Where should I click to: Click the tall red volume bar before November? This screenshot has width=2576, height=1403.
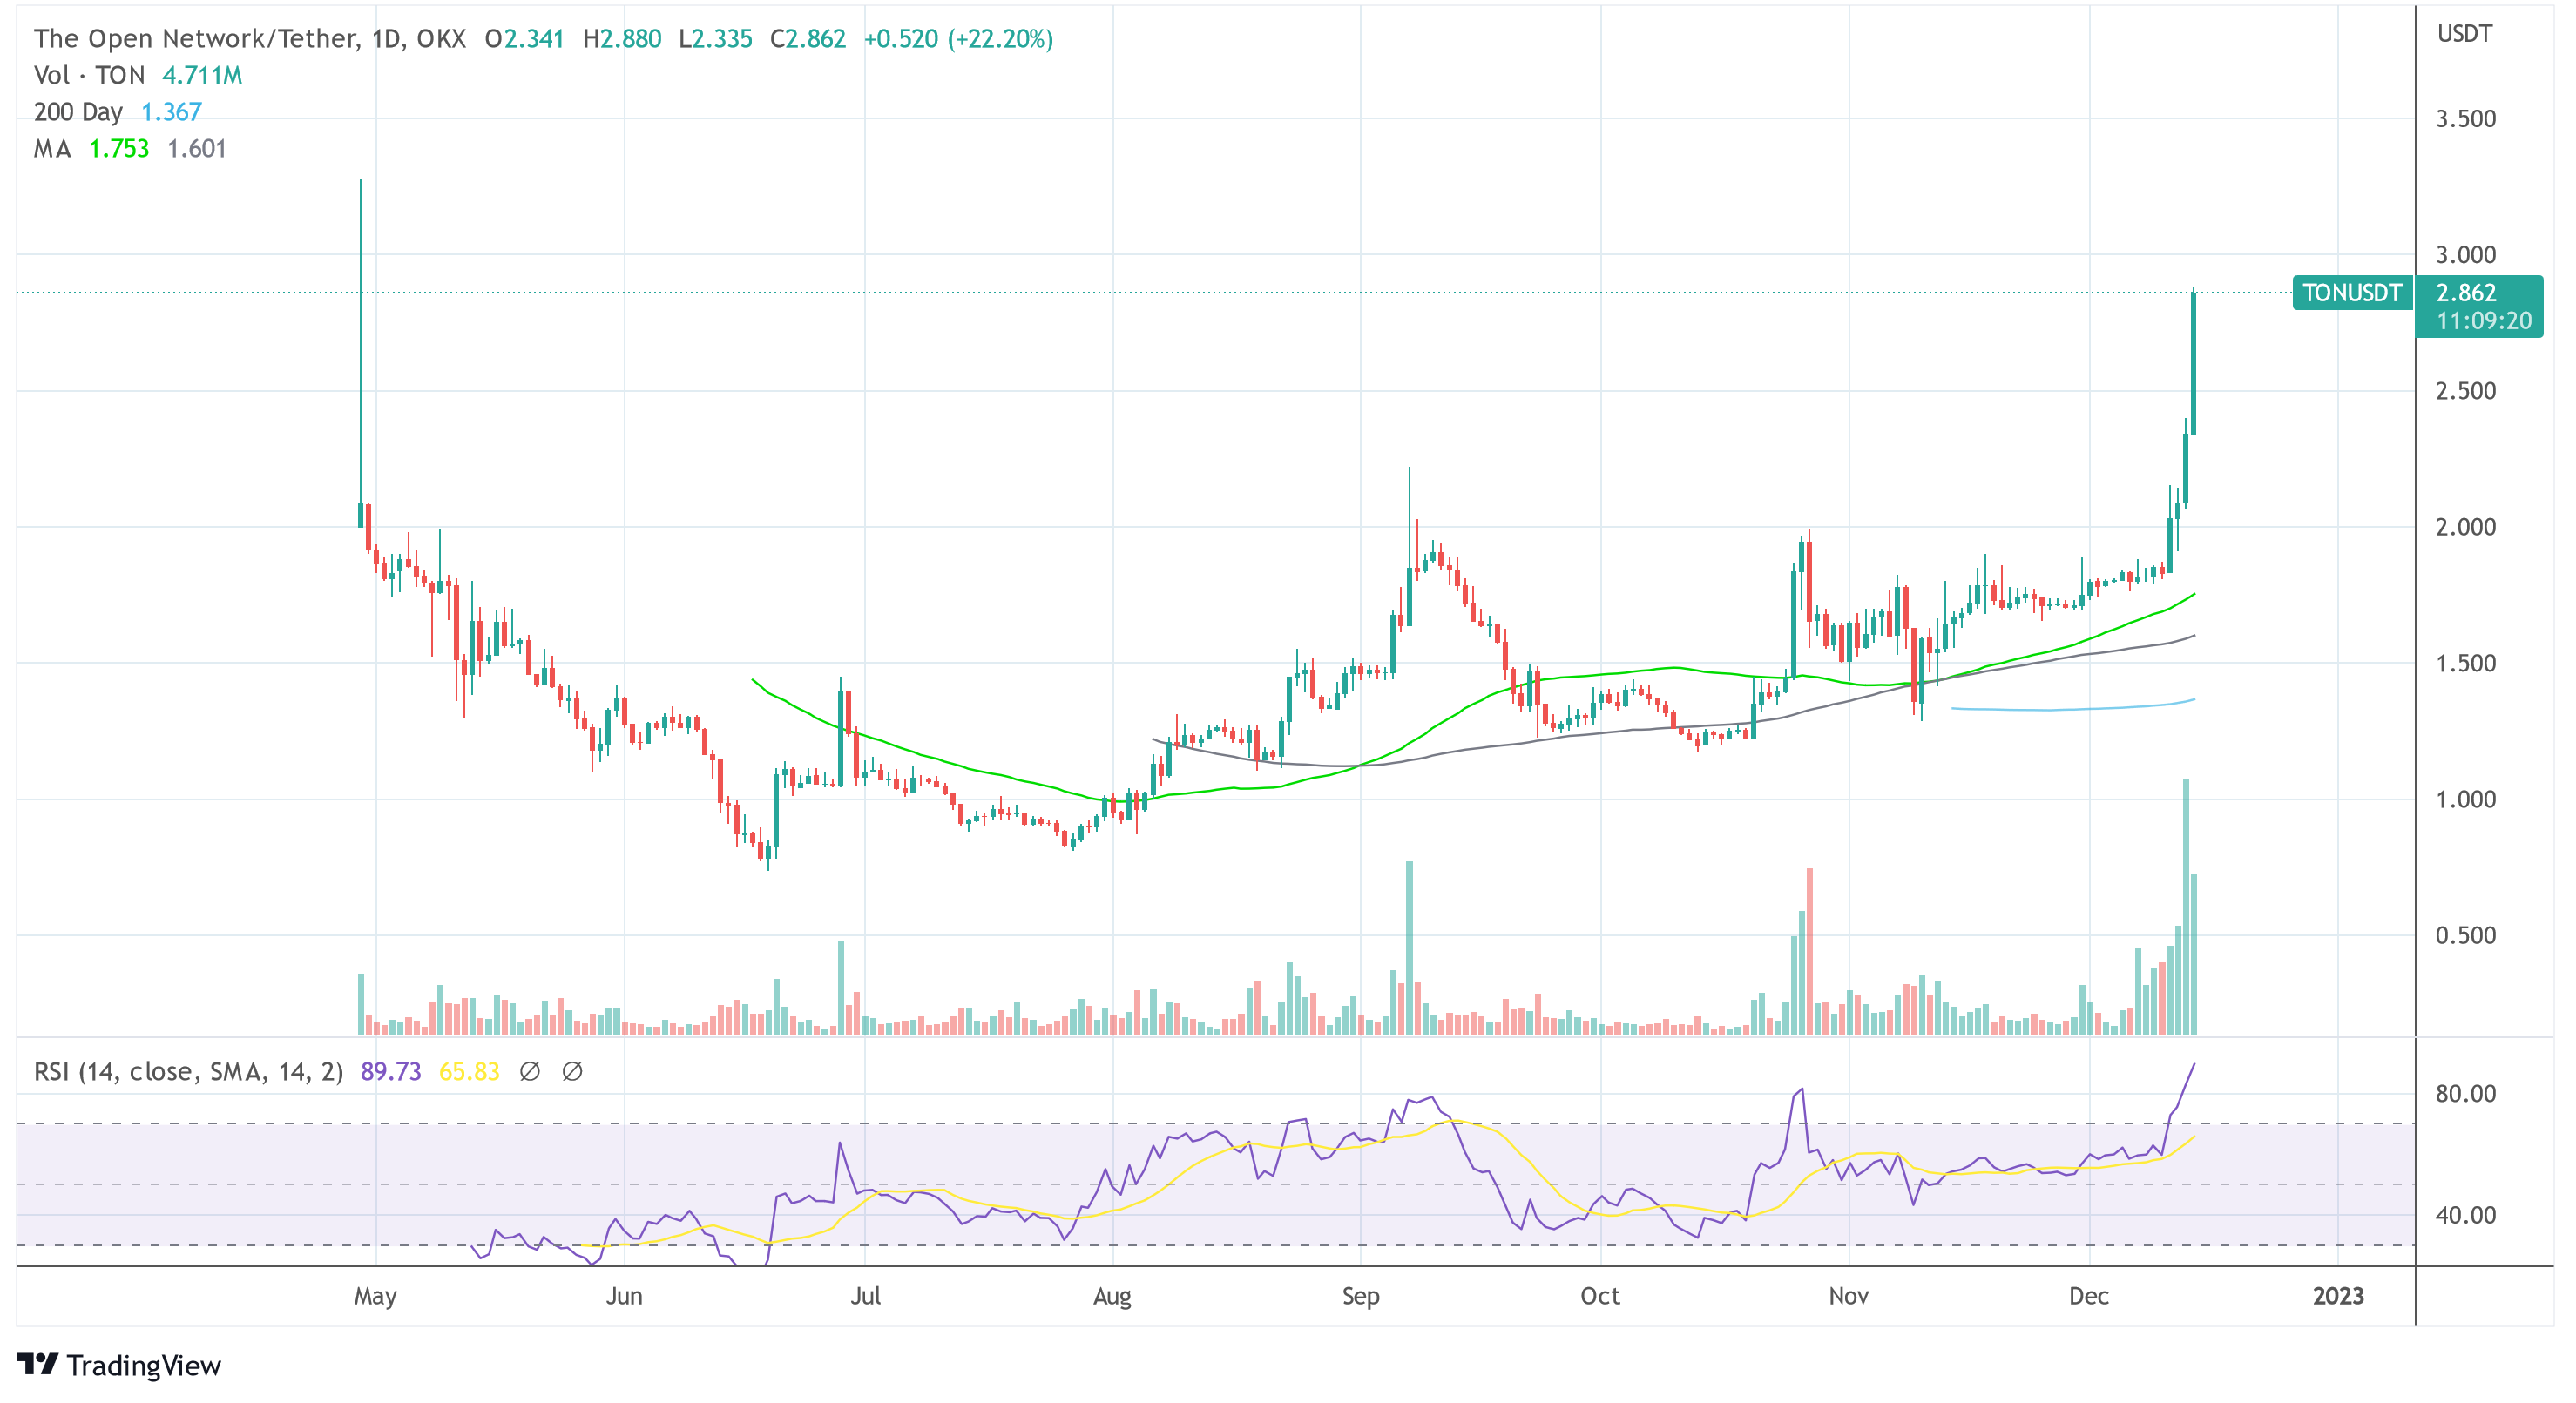pos(1810,950)
